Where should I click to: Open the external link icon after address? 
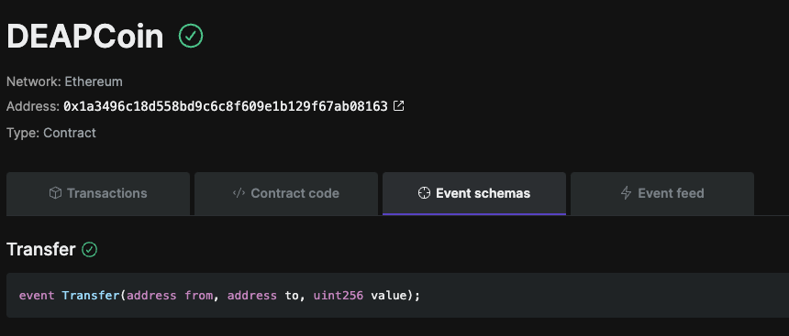tap(398, 106)
